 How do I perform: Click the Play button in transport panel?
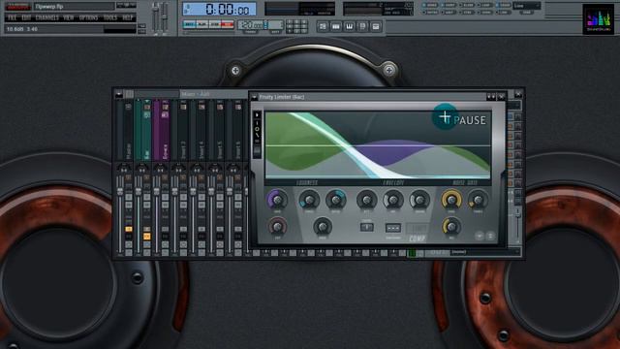[x=202, y=24]
